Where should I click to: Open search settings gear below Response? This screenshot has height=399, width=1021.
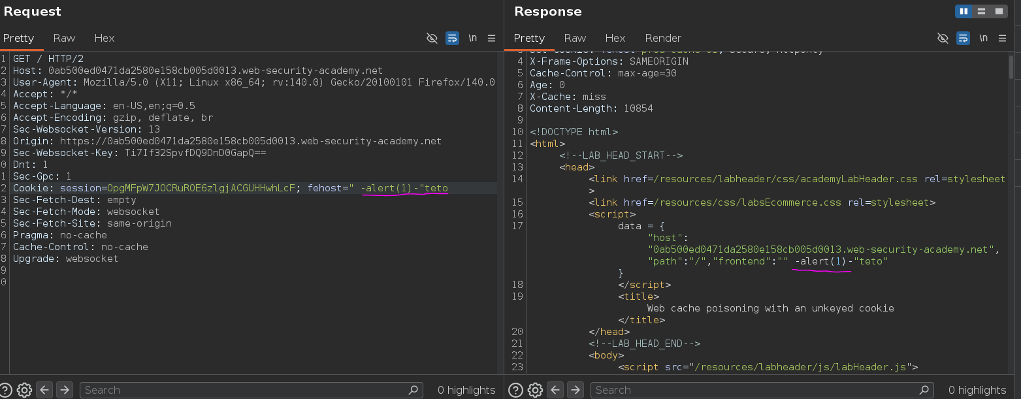(x=535, y=390)
